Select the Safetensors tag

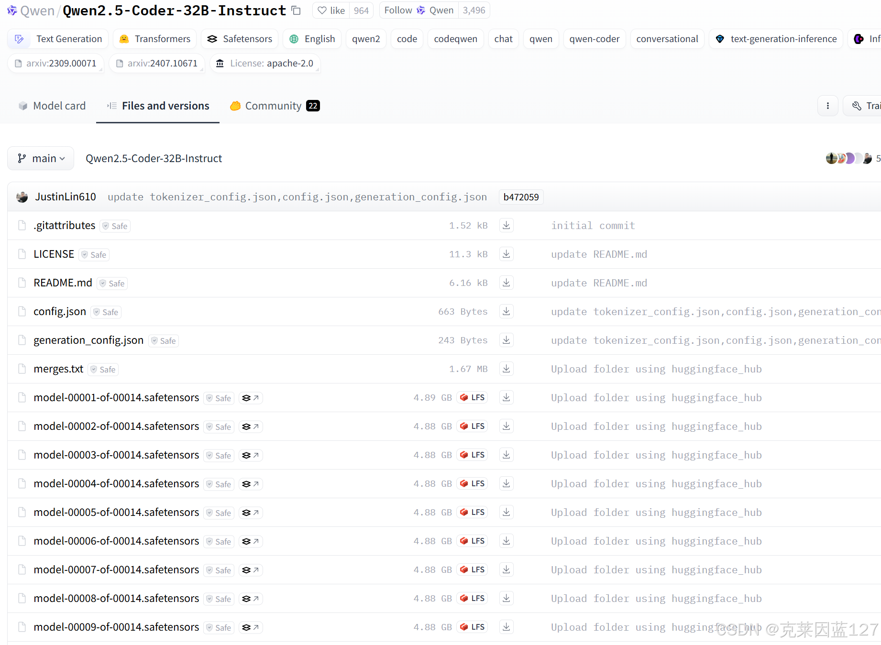[240, 39]
